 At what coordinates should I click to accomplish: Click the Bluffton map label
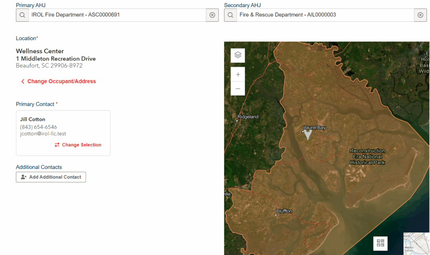284,211
